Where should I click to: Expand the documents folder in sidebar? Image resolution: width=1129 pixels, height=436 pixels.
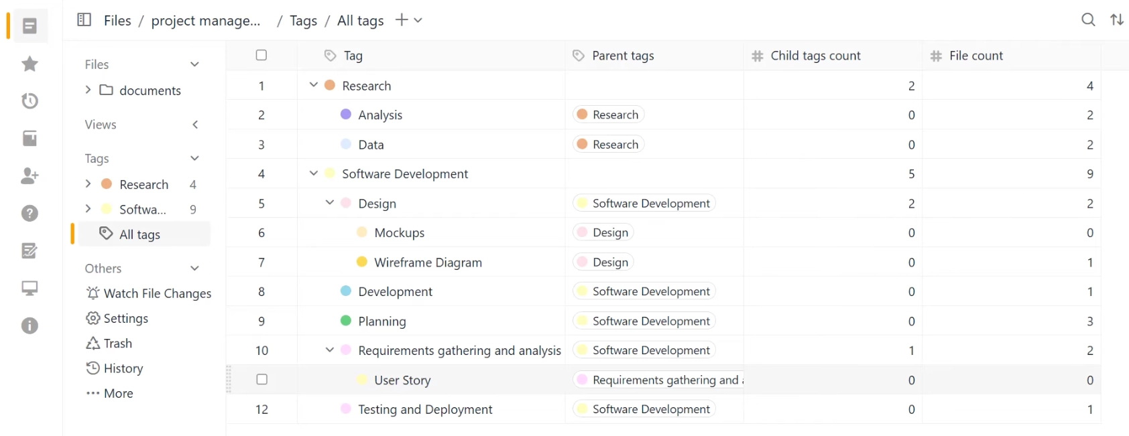[x=88, y=90]
